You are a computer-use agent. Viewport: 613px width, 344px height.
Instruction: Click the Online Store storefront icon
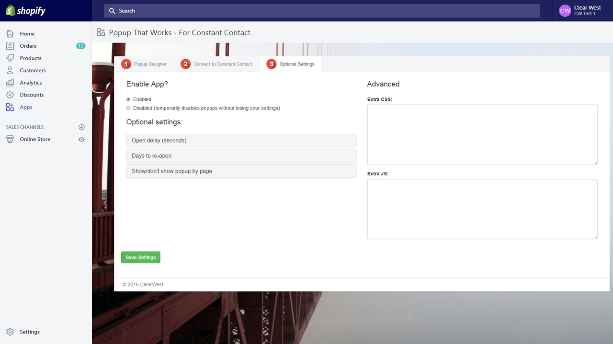[10, 139]
